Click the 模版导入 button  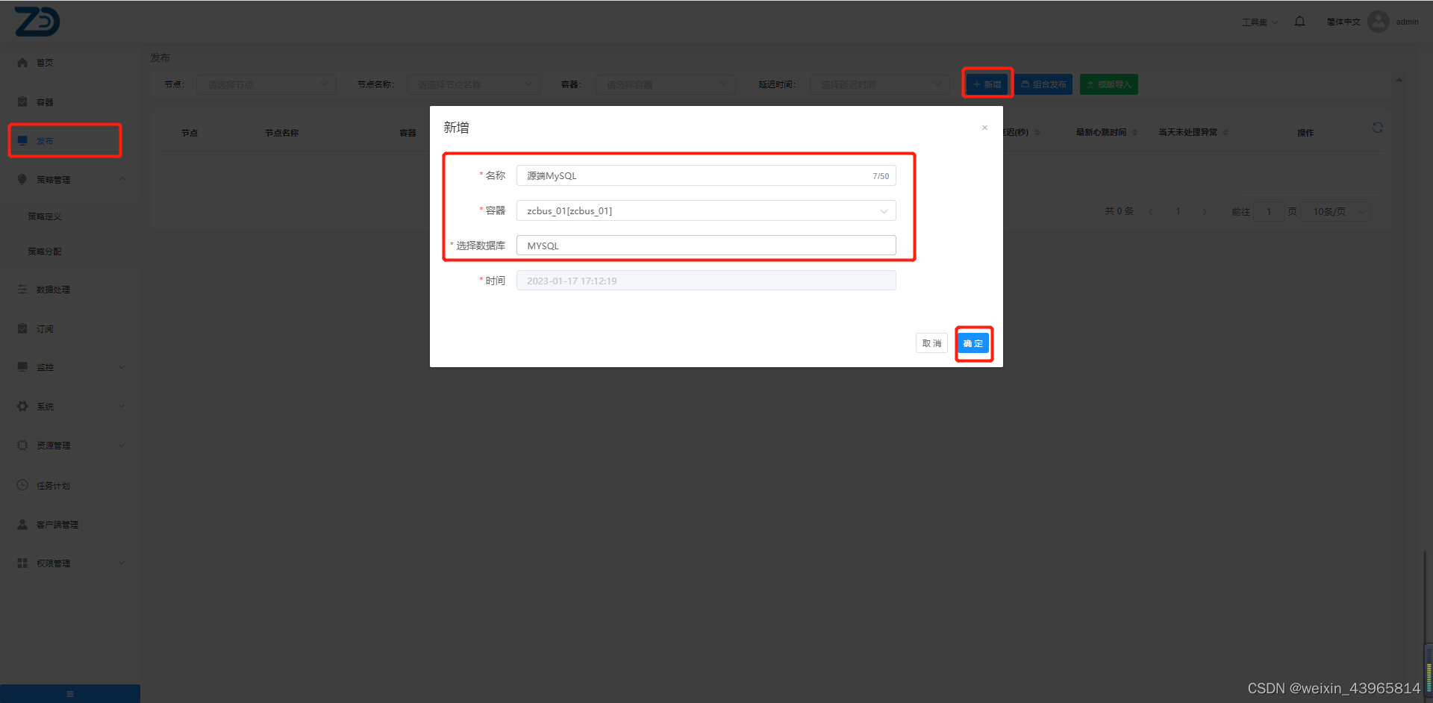[x=1108, y=84]
